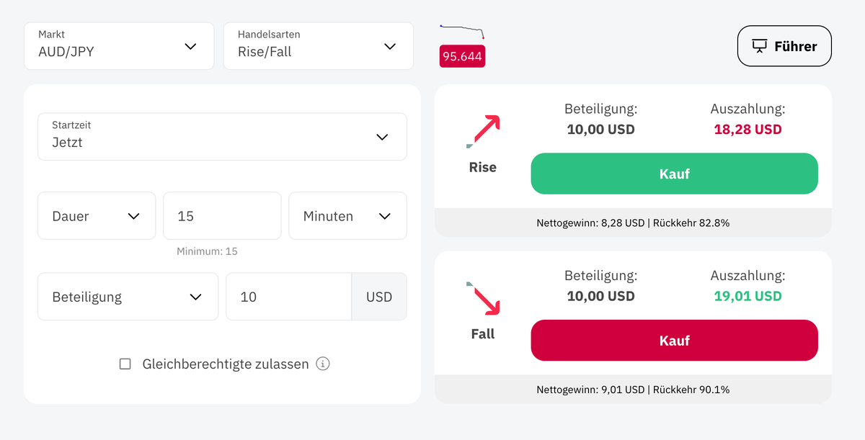
Task: Click the duration input field showing 15
Action: click(221, 216)
